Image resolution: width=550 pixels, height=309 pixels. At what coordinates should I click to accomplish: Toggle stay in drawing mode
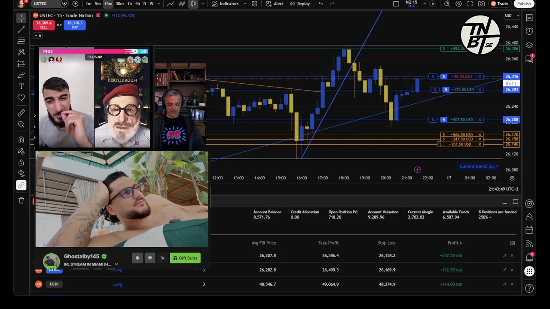point(21,151)
